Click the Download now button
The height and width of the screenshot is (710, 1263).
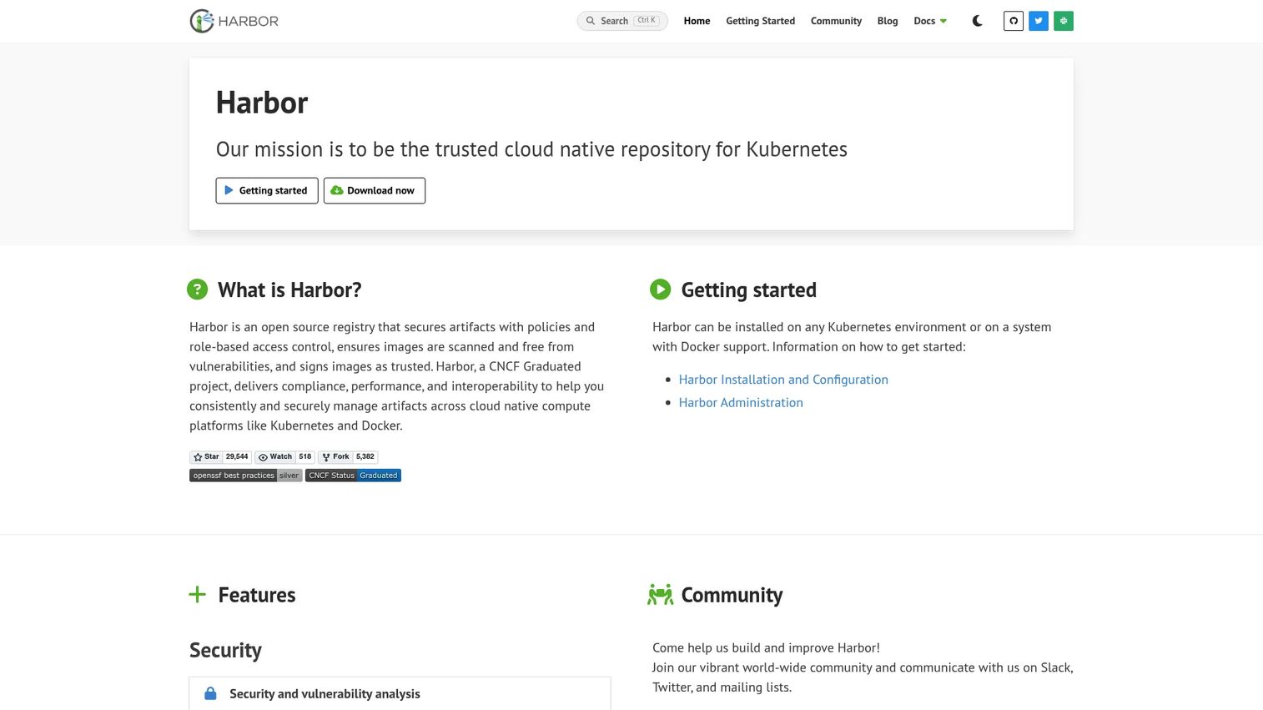point(375,190)
